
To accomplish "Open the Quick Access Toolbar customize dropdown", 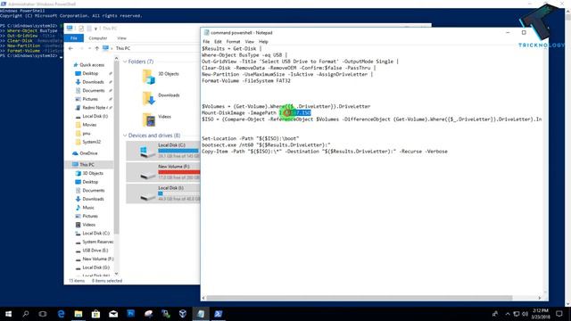I will click(95, 29).
